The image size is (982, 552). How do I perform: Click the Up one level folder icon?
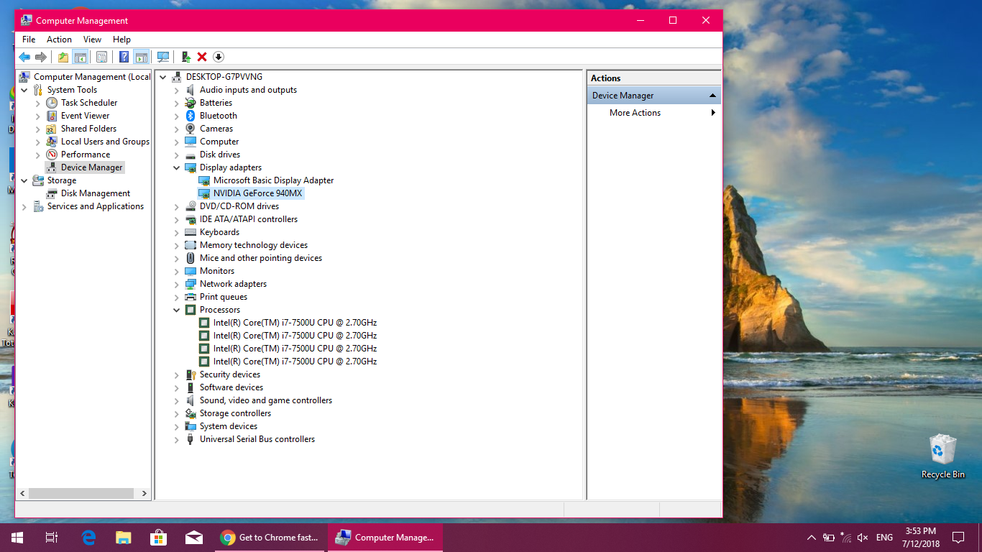click(x=63, y=57)
